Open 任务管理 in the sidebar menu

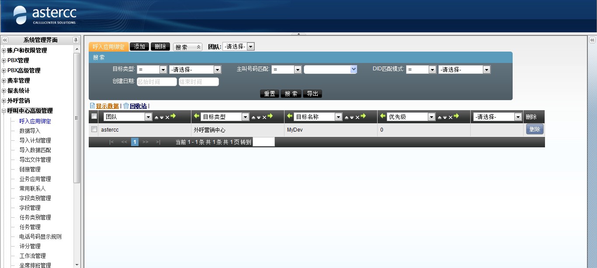(30, 227)
